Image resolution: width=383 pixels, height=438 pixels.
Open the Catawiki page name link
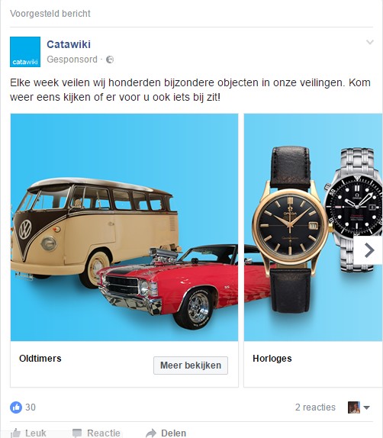(x=69, y=44)
